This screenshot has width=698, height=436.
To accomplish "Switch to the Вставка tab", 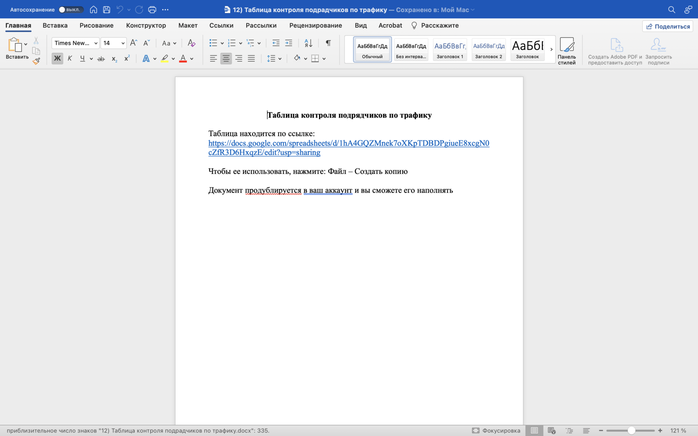I will coord(55,25).
